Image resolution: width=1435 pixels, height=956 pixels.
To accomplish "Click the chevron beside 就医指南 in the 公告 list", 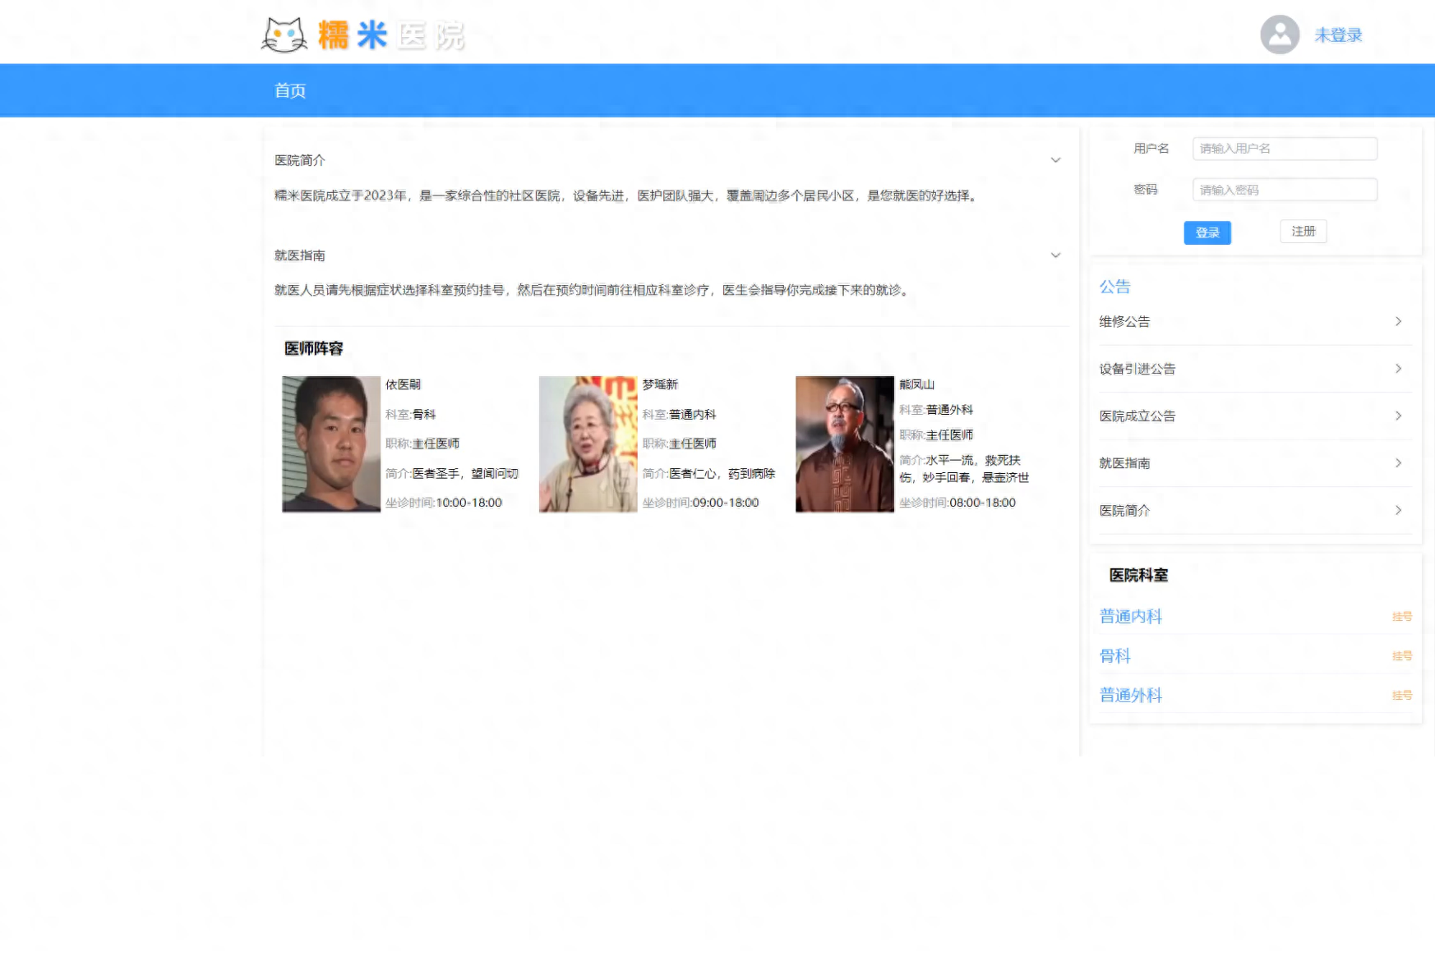I will (1398, 463).
